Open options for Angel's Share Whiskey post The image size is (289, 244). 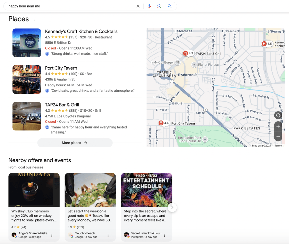click(x=52, y=235)
